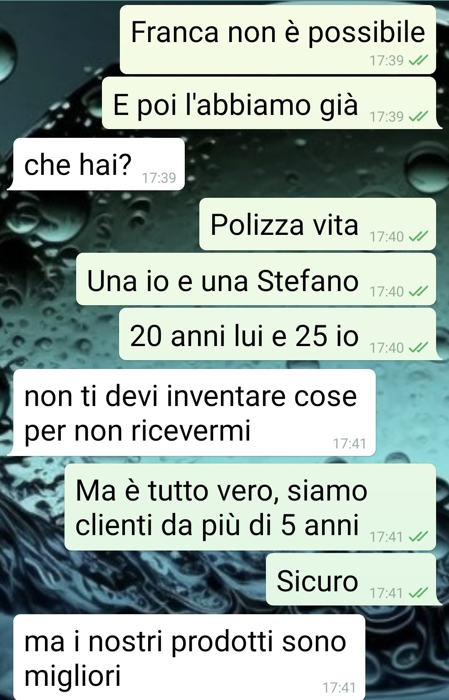Tap the 'Ma è tutto vero' message bubble
The height and width of the screenshot is (700, 449).
[250, 507]
